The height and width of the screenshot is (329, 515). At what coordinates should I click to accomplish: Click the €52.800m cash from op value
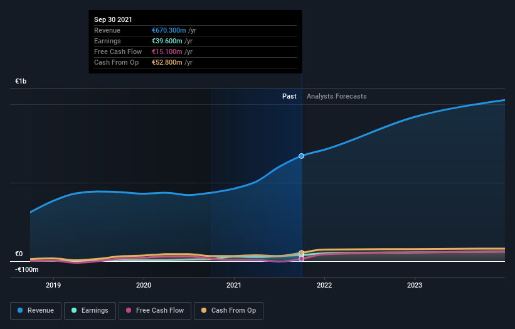[167, 62]
